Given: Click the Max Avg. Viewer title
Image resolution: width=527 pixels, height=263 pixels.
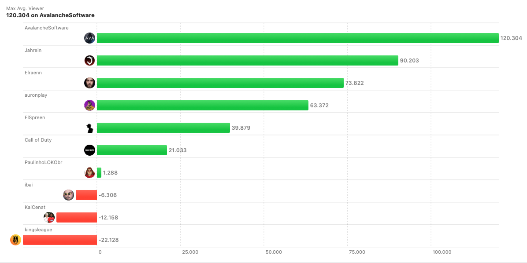Looking at the screenshot, I should (x=25, y=8).
